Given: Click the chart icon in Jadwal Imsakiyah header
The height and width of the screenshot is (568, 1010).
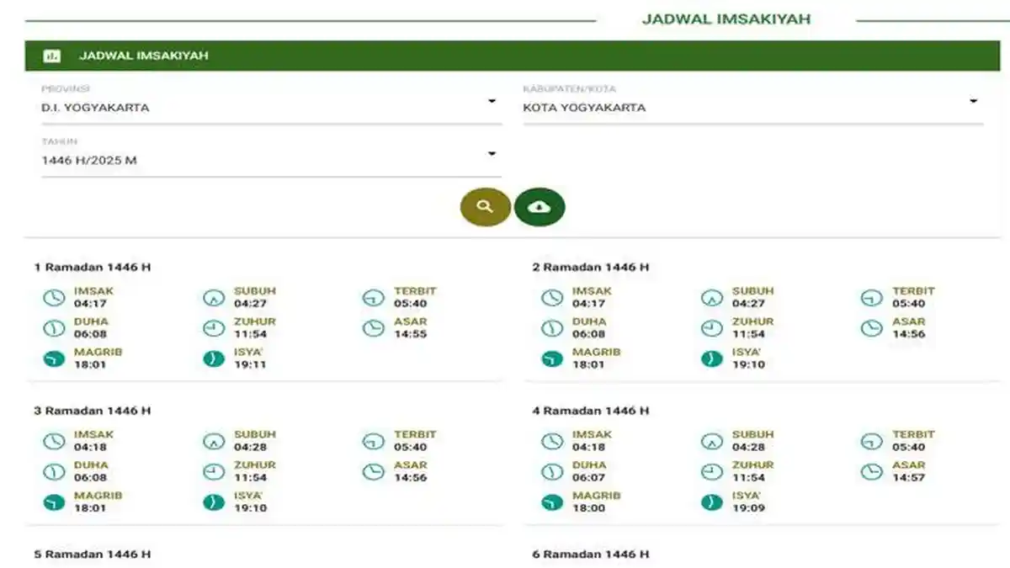Looking at the screenshot, I should pos(52,56).
